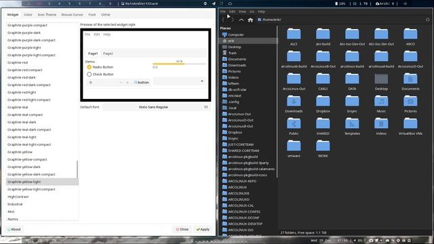
Task: Open the CARLI folder icon
Action: pos(323,79)
